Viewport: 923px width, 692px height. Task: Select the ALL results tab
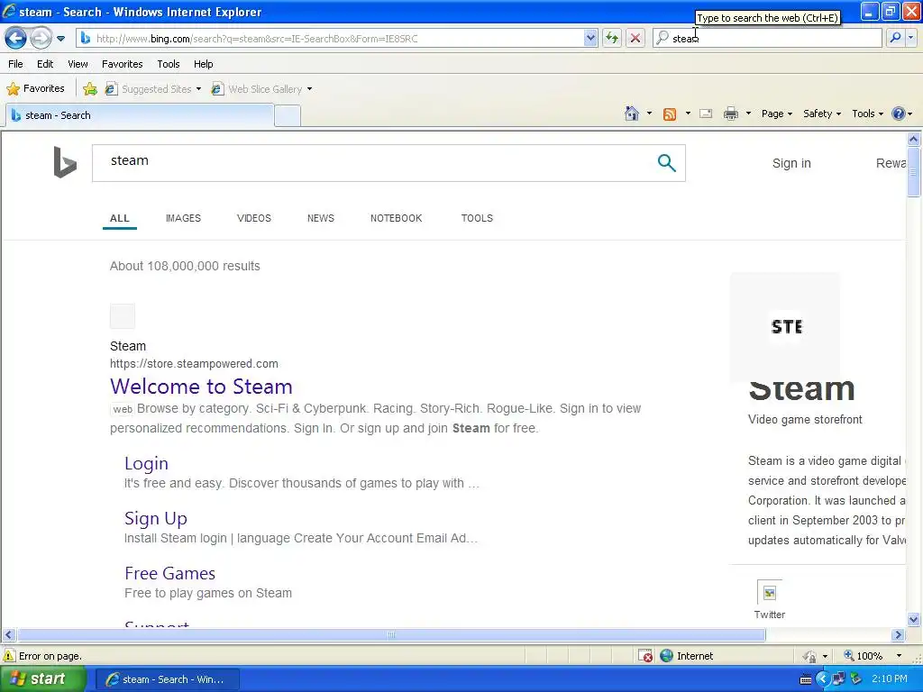click(120, 218)
